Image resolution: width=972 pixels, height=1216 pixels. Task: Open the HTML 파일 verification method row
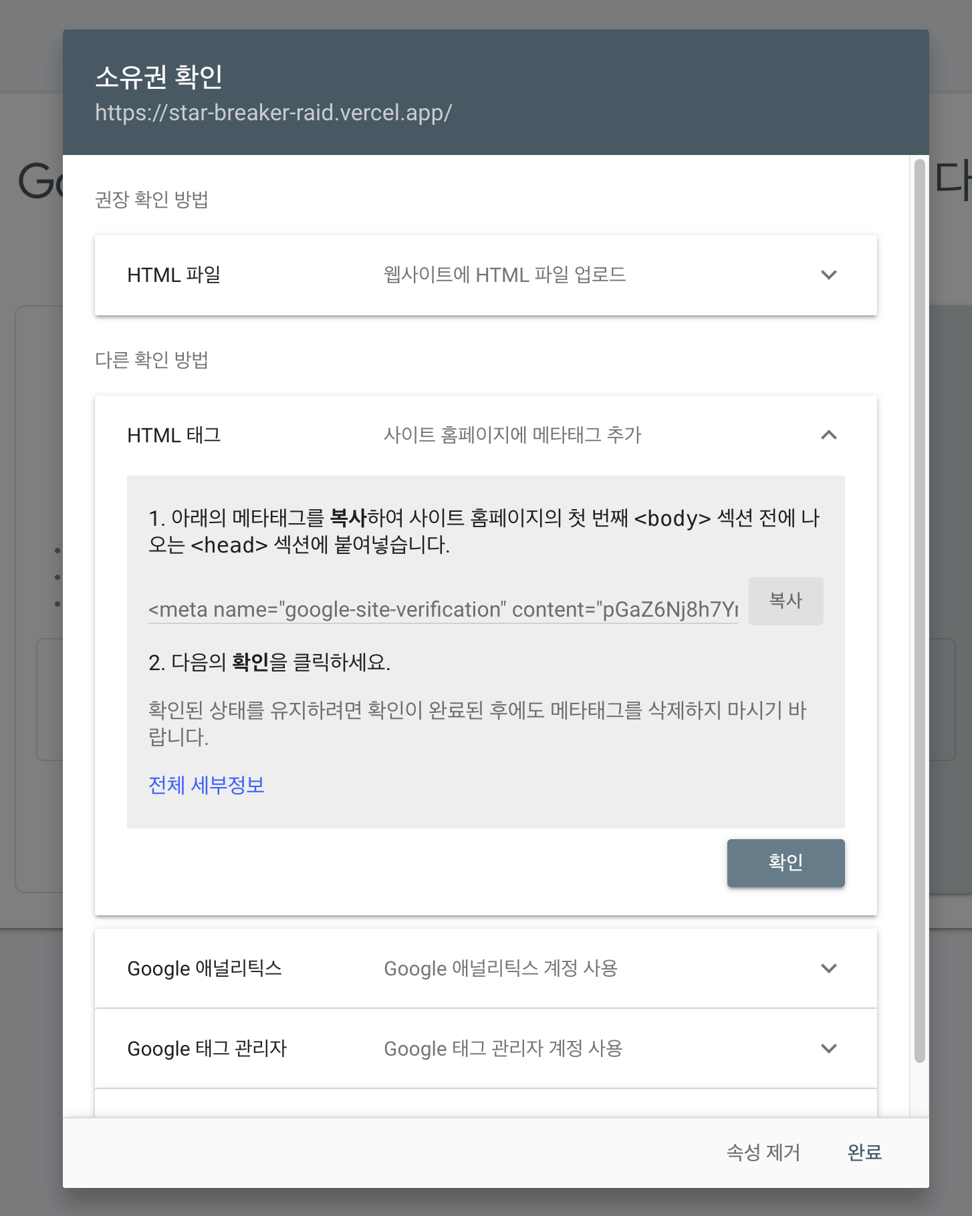tap(486, 275)
